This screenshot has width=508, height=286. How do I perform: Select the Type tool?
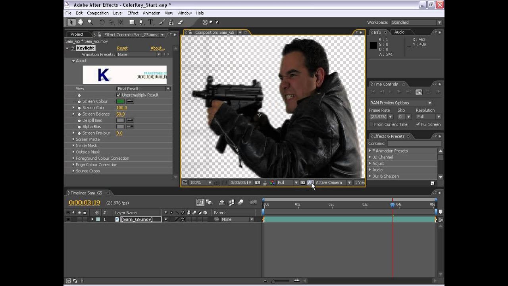point(151,22)
